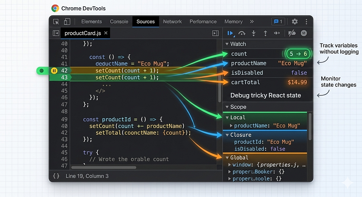362x197 pixels.
Task: Expand the window object in Global scope
Action: tap(229, 165)
